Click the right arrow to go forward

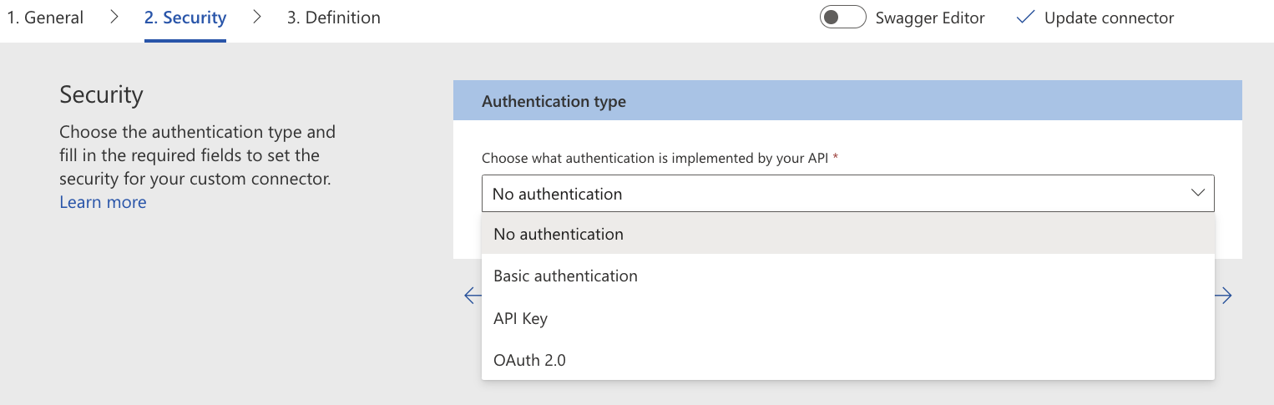point(1223,296)
